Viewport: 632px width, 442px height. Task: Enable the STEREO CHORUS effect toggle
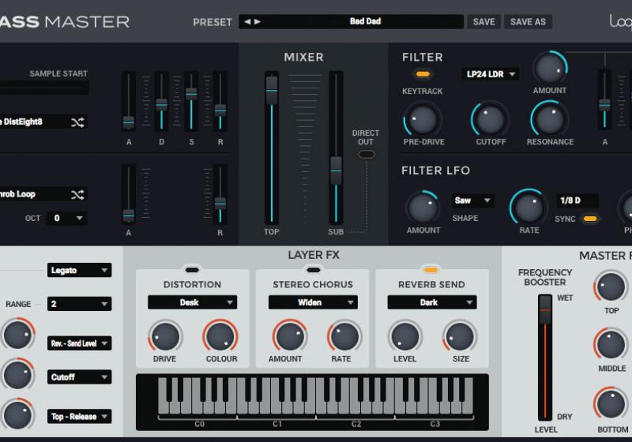(x=313, y=270)
